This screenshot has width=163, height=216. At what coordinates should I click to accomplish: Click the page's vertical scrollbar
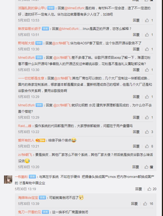click(x=162, y=108)
